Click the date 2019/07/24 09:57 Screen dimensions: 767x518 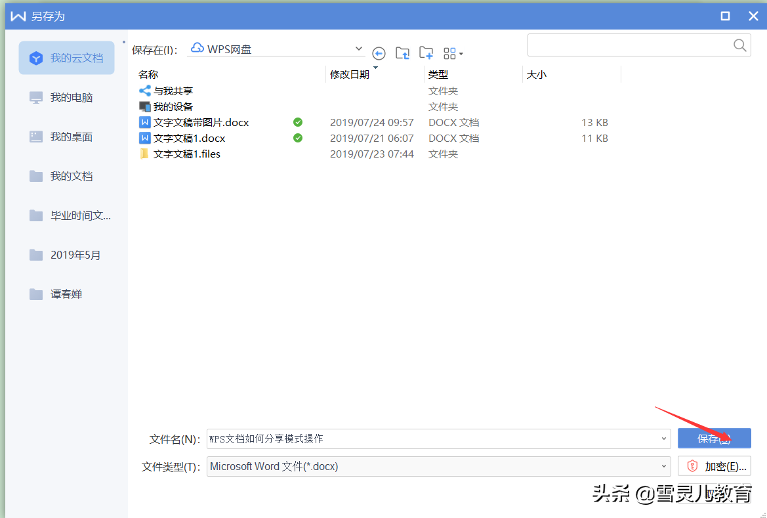click(x=372, y=122)
